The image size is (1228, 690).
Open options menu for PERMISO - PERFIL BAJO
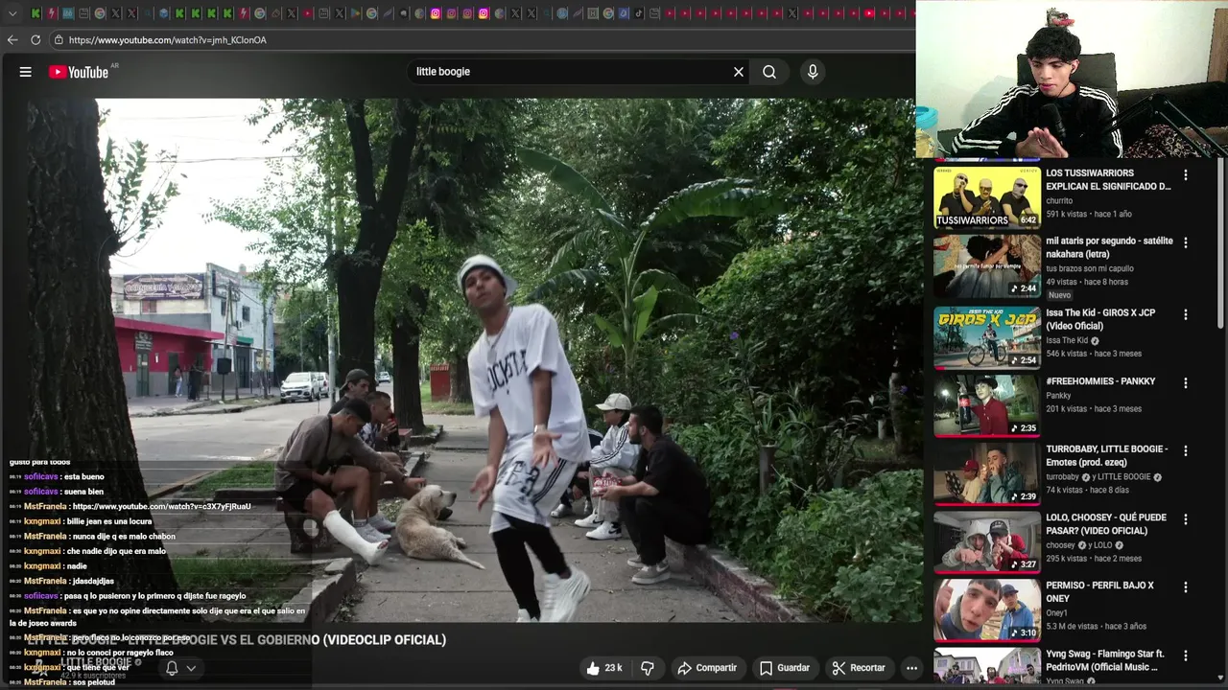pyautogui.click(x=1186, y=587)
